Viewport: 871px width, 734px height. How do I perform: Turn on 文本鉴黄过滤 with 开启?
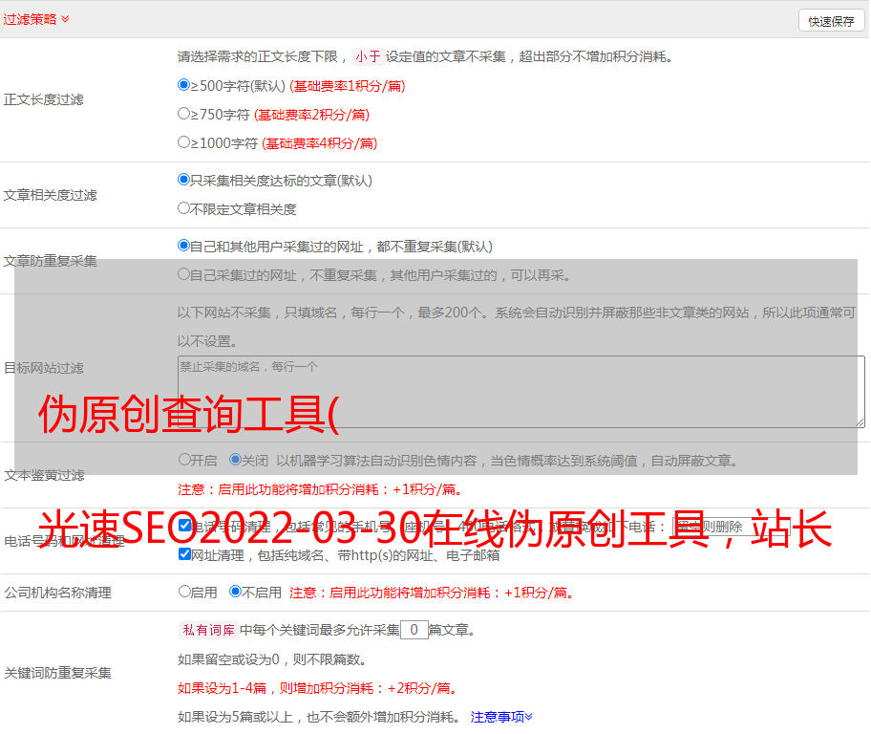[x=184, y=460]
